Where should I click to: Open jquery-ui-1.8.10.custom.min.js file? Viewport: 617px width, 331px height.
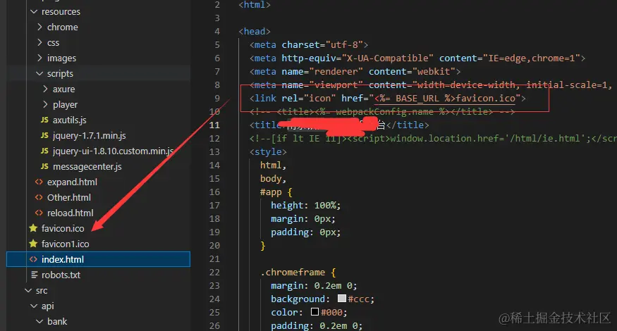click(x=114, y=151)
